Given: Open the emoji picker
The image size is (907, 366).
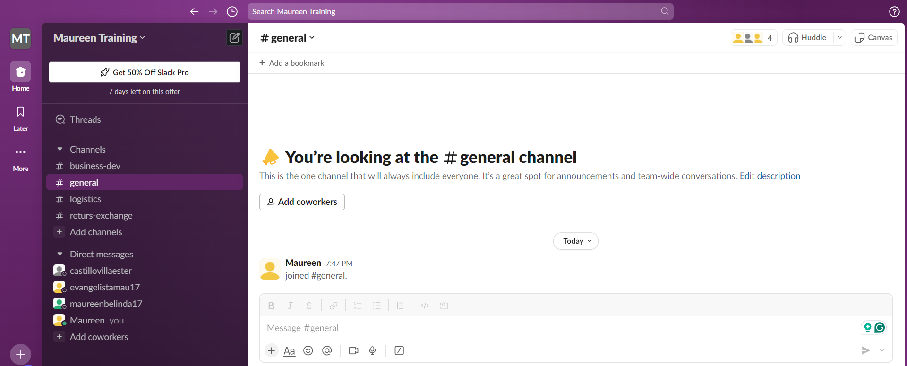Looking at the screenshot, I should 308,350.
